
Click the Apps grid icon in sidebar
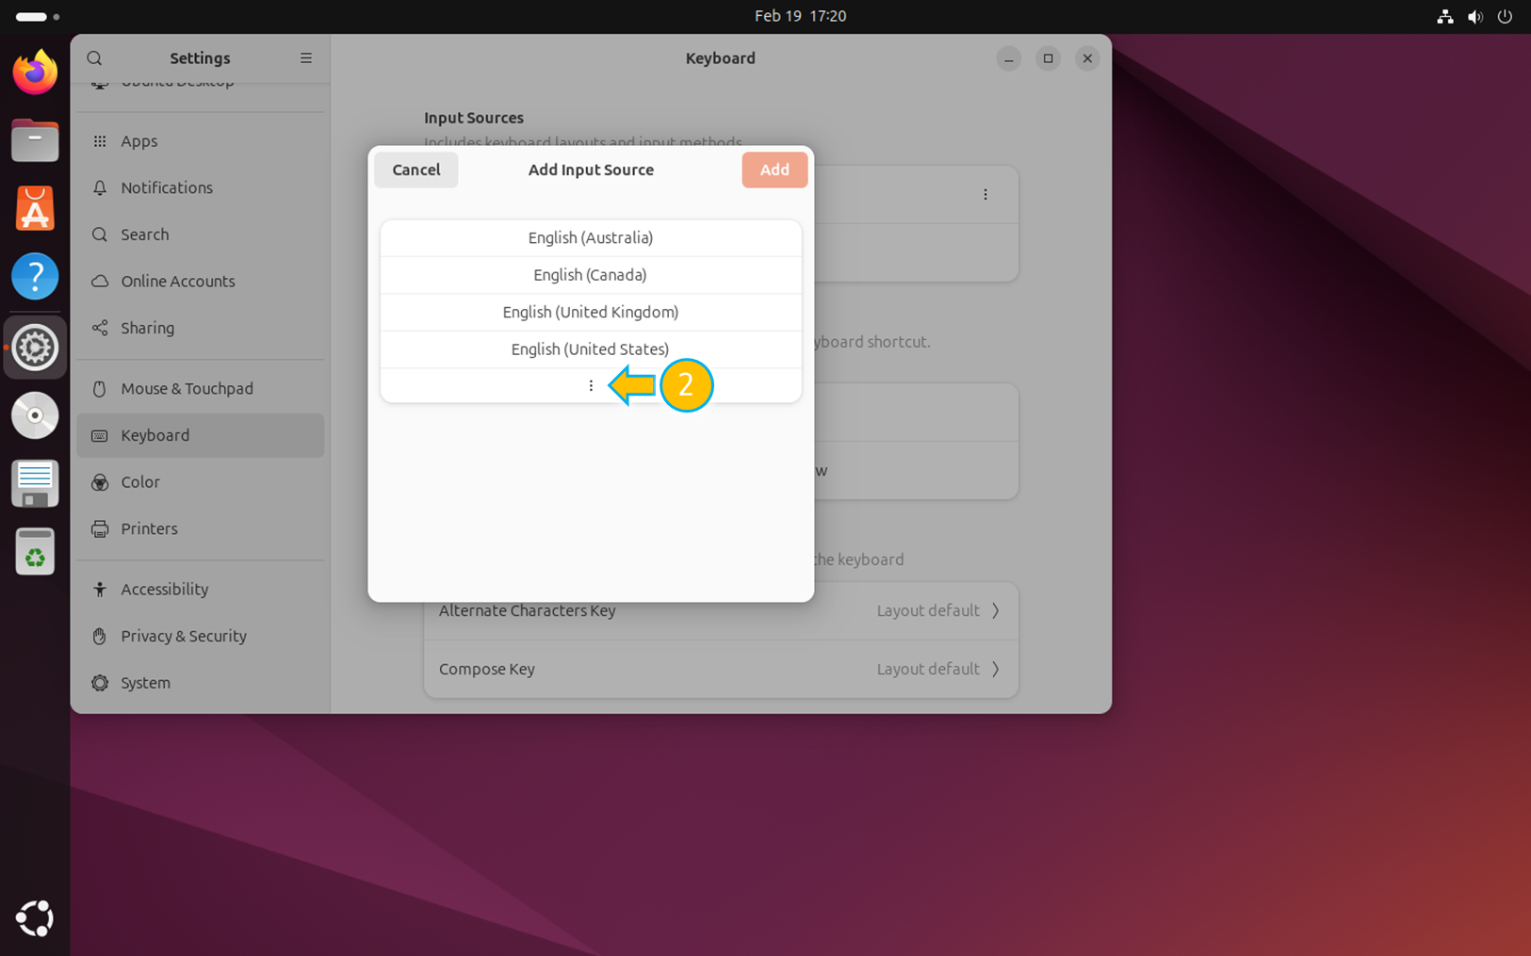point(100,141)
